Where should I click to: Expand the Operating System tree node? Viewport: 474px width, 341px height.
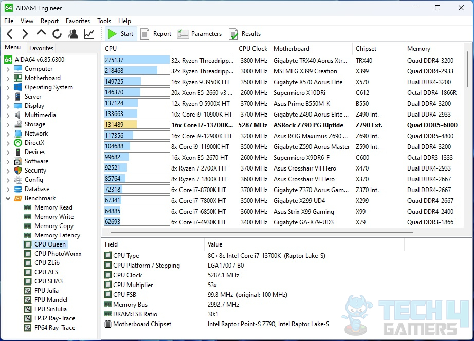(x=8, y=88)
